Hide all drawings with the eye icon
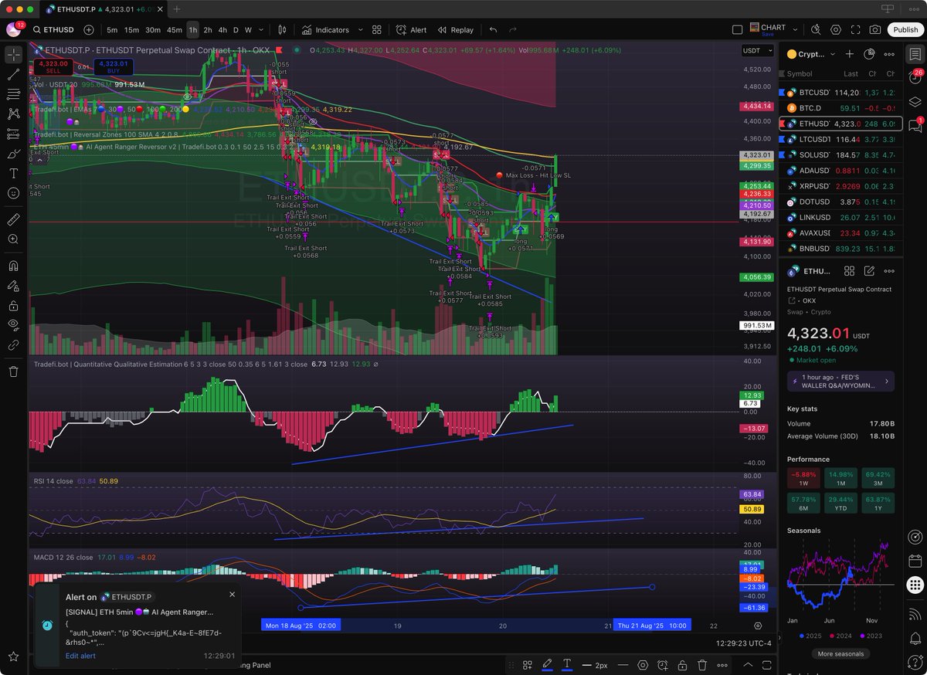This screenshot has height=675, width=927. click(13, 325)
